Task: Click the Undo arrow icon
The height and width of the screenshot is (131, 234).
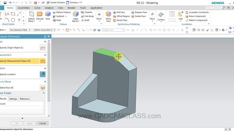Action: click(x=10, y=3)
